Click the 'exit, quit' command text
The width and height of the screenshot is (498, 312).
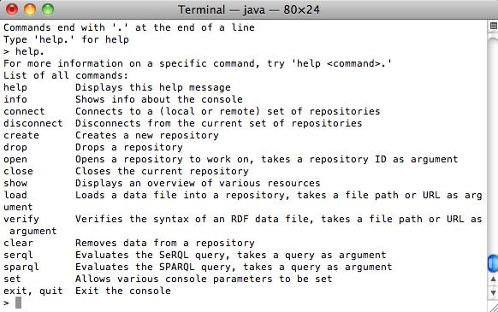pyautogui.click(x=33, y=291)
